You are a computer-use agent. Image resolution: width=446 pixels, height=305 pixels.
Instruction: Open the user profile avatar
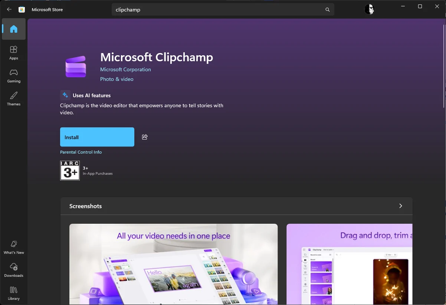click(x=369, y=10)
